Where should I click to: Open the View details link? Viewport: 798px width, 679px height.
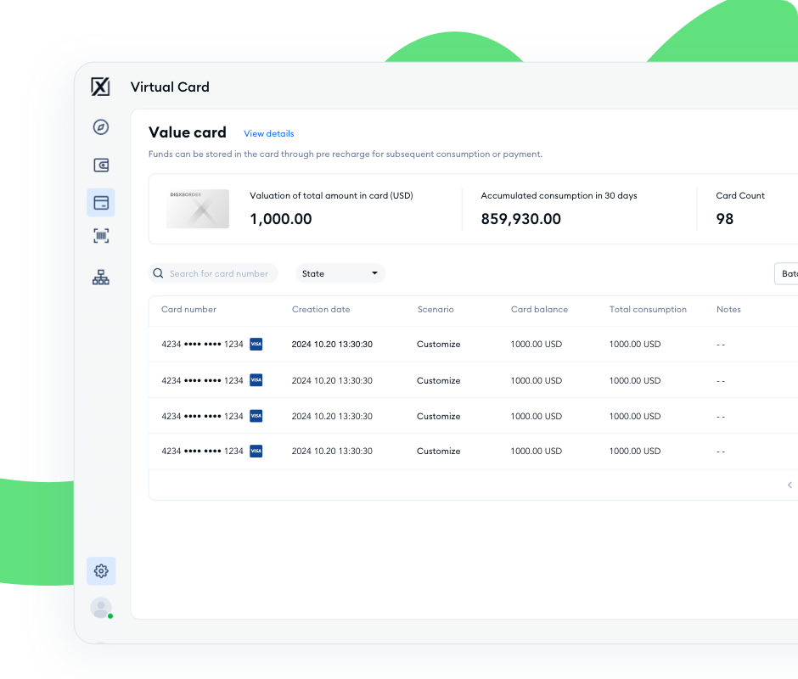click(x=268, y=134)
